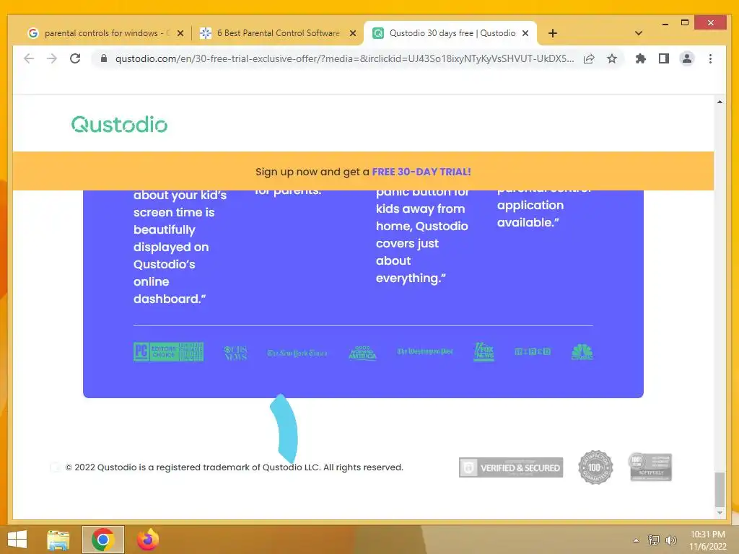Screen dimensions: 739x554
Task: Click the Fox News logo
Action: 484,352
